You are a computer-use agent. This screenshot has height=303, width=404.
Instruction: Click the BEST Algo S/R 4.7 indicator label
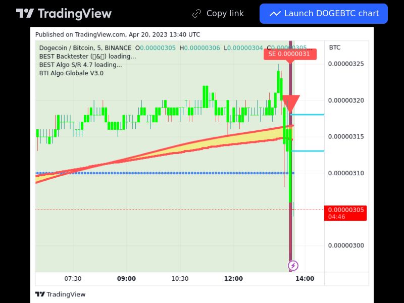click(x=81, y=65)
